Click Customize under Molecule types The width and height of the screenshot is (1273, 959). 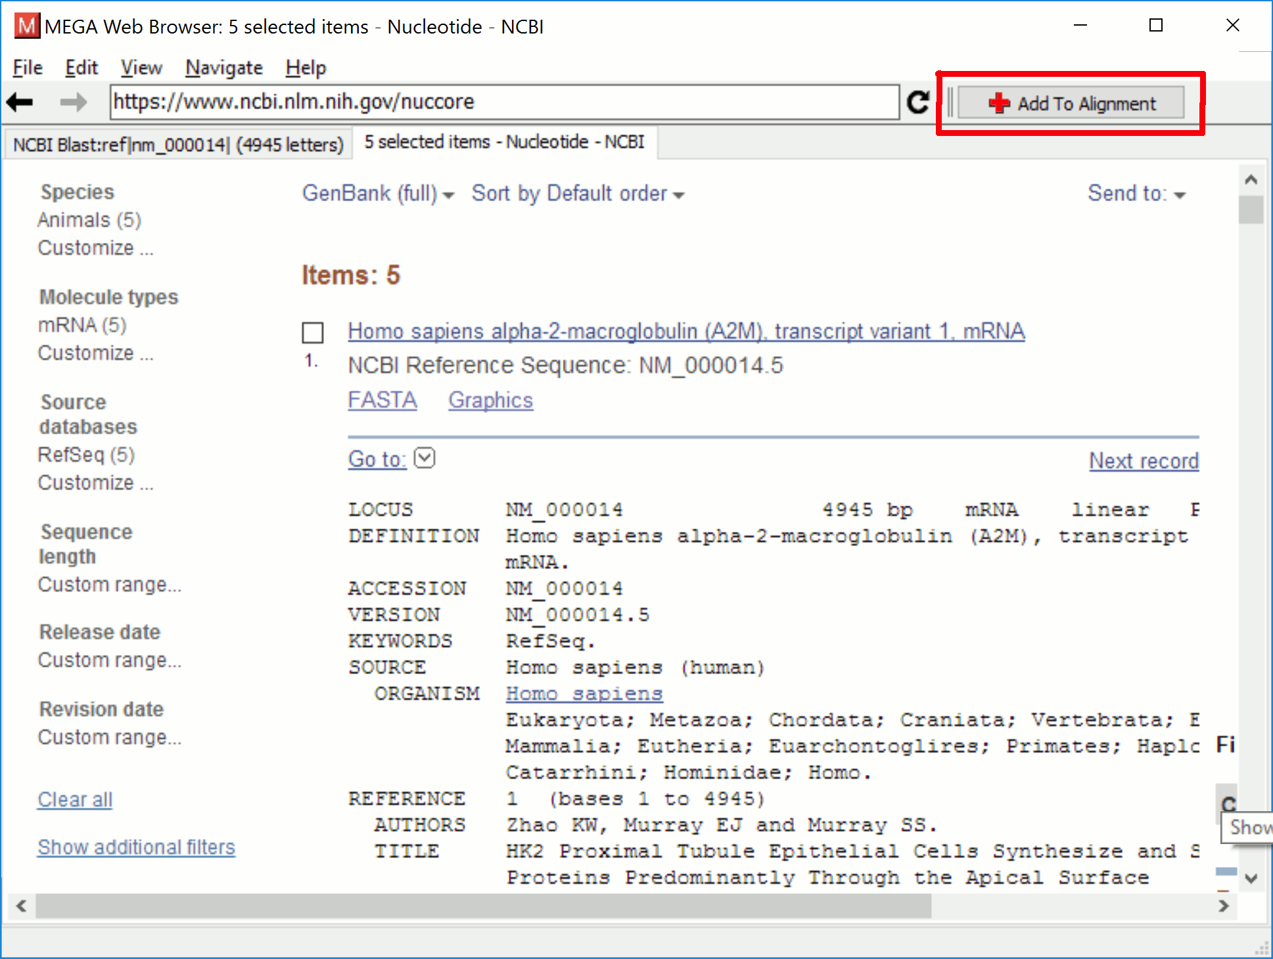coord(95,353)
